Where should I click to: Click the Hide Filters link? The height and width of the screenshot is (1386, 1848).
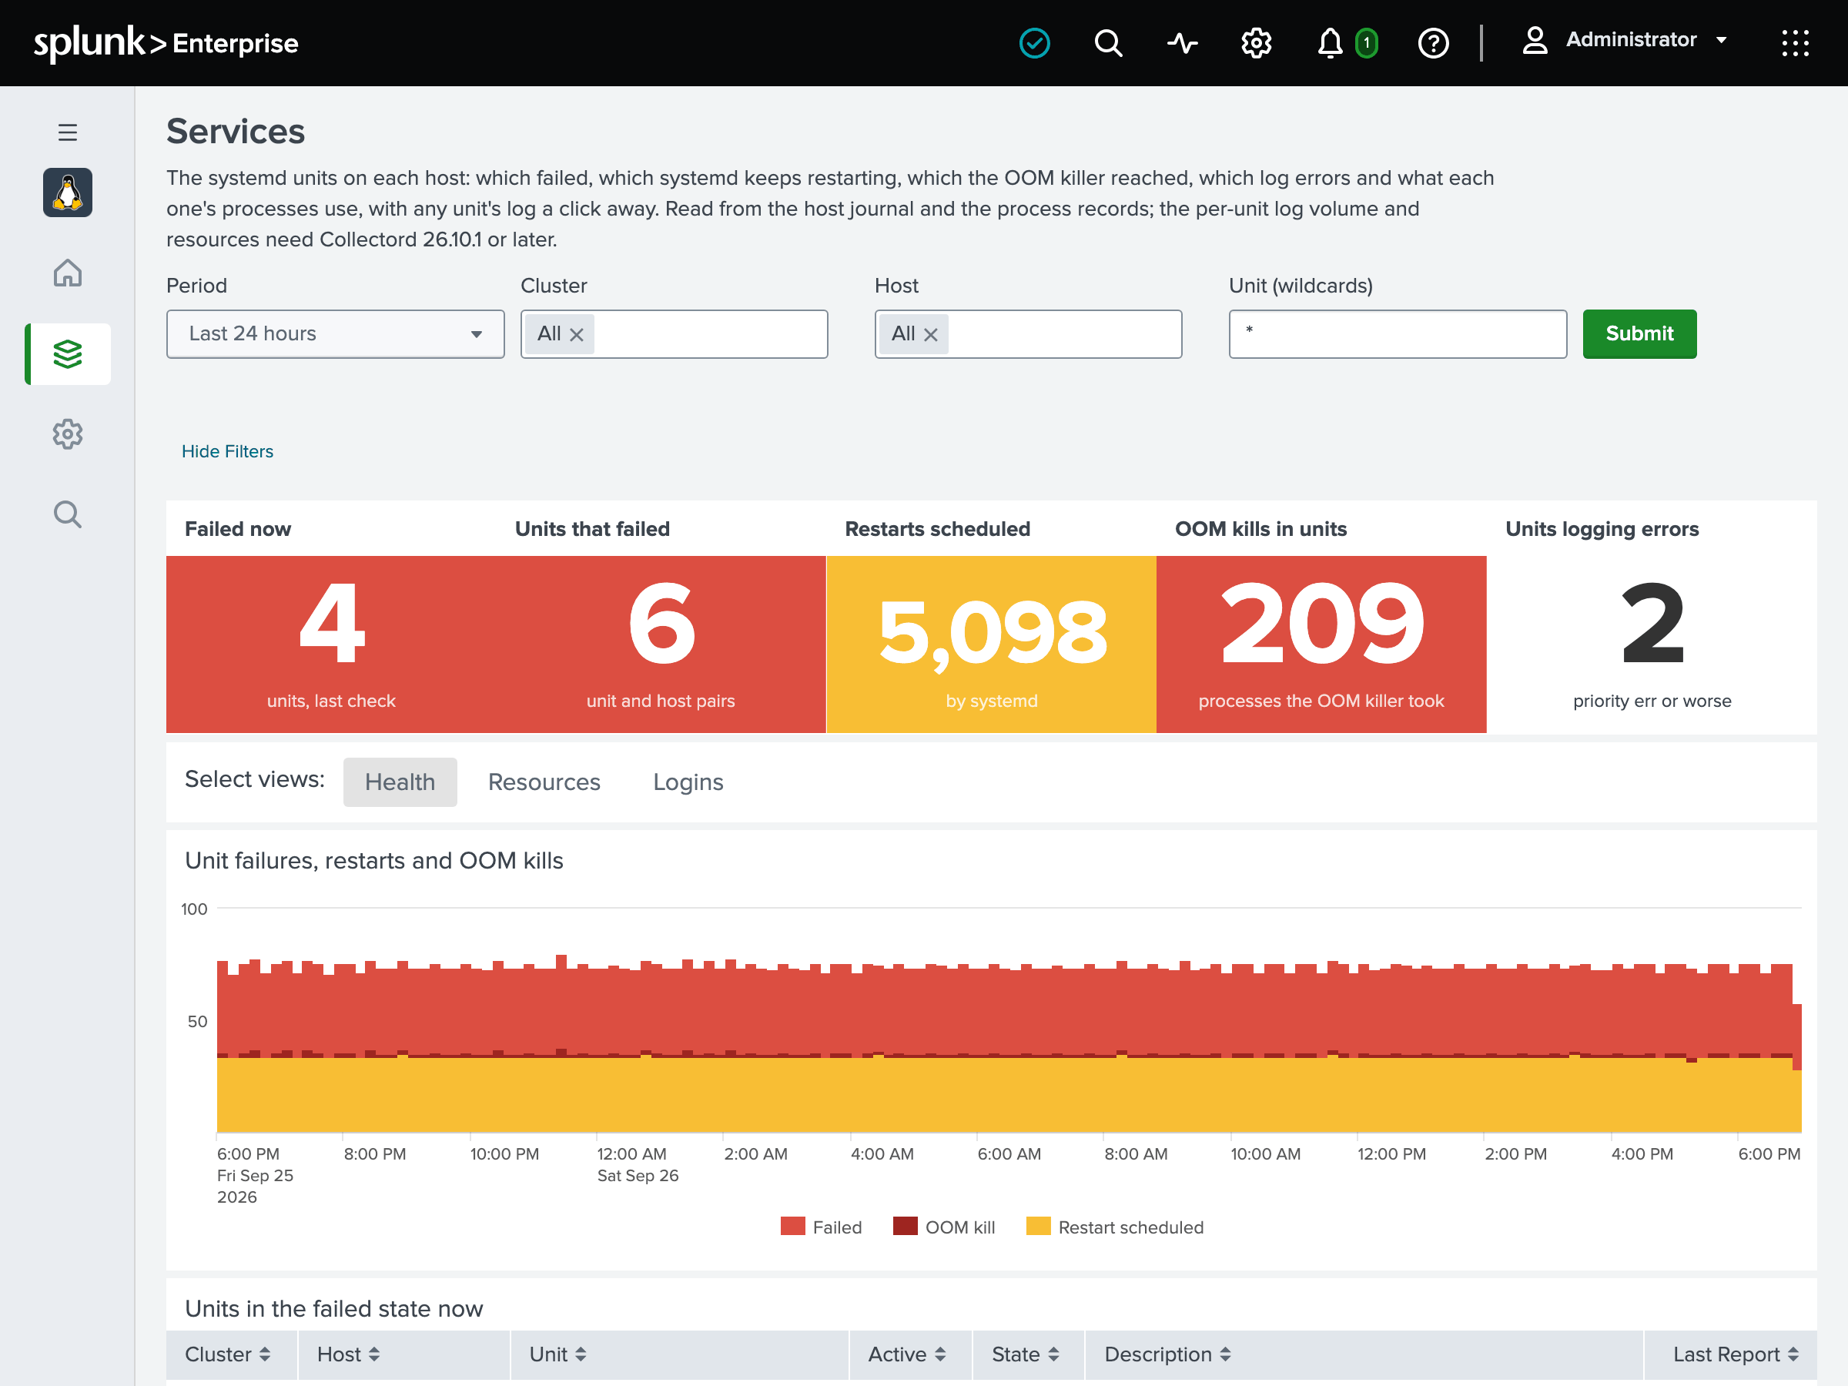pyautogui.click(x=227, y=451)
